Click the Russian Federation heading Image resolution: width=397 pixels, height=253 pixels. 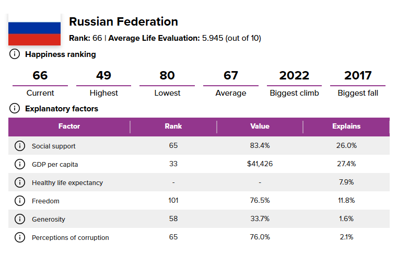point(123,21)
